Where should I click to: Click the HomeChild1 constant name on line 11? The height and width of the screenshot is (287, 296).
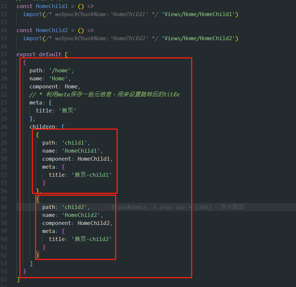52,6
